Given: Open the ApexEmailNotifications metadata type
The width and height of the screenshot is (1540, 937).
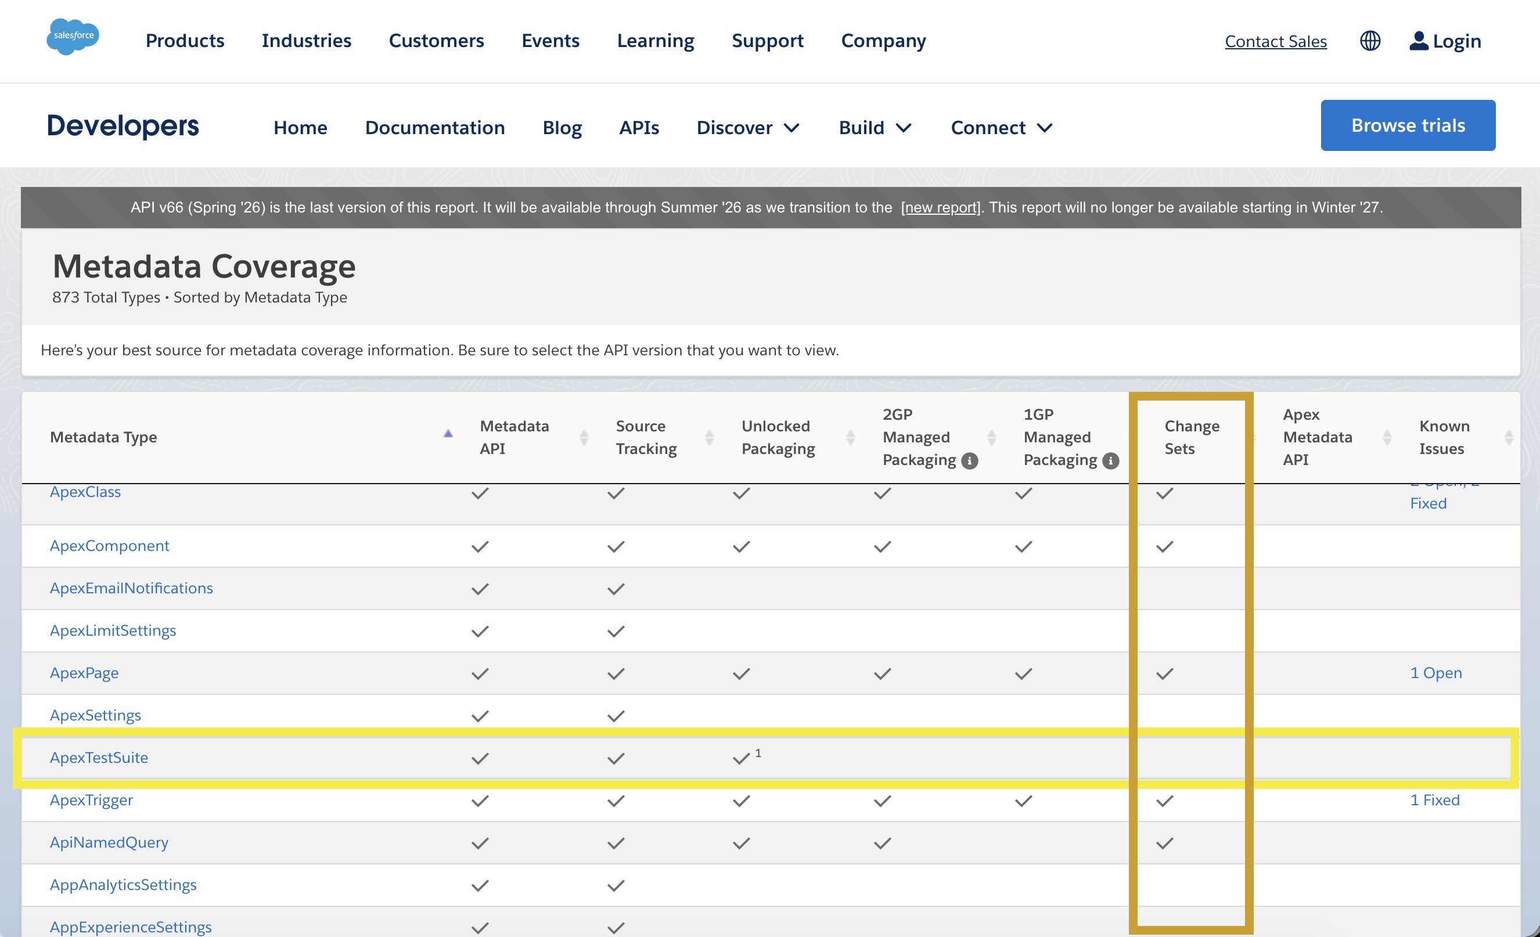Looking at the screenshot, I should click(131, 588).
